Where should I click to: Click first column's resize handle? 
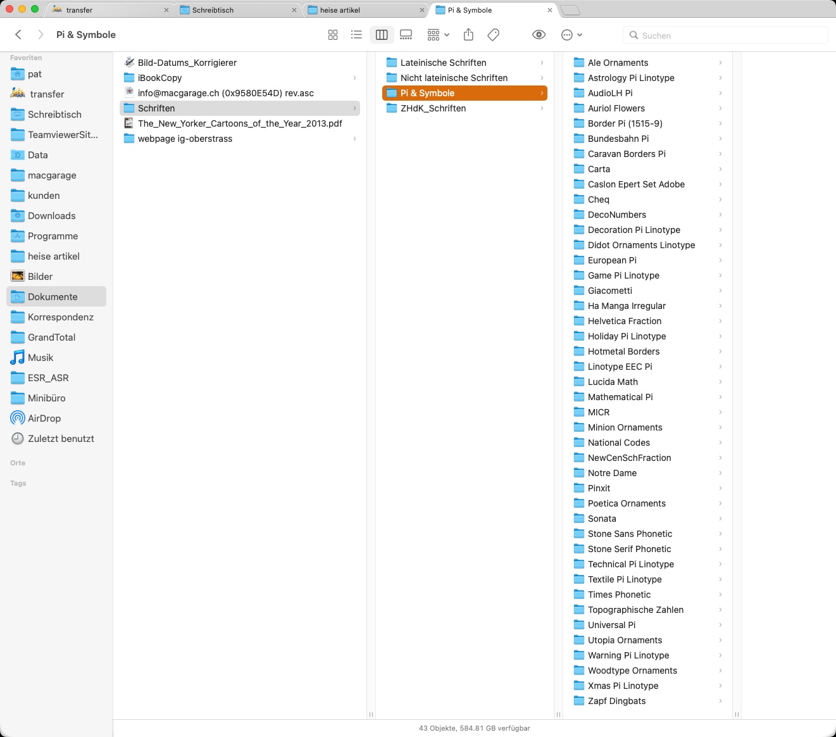tap(371, 714)
